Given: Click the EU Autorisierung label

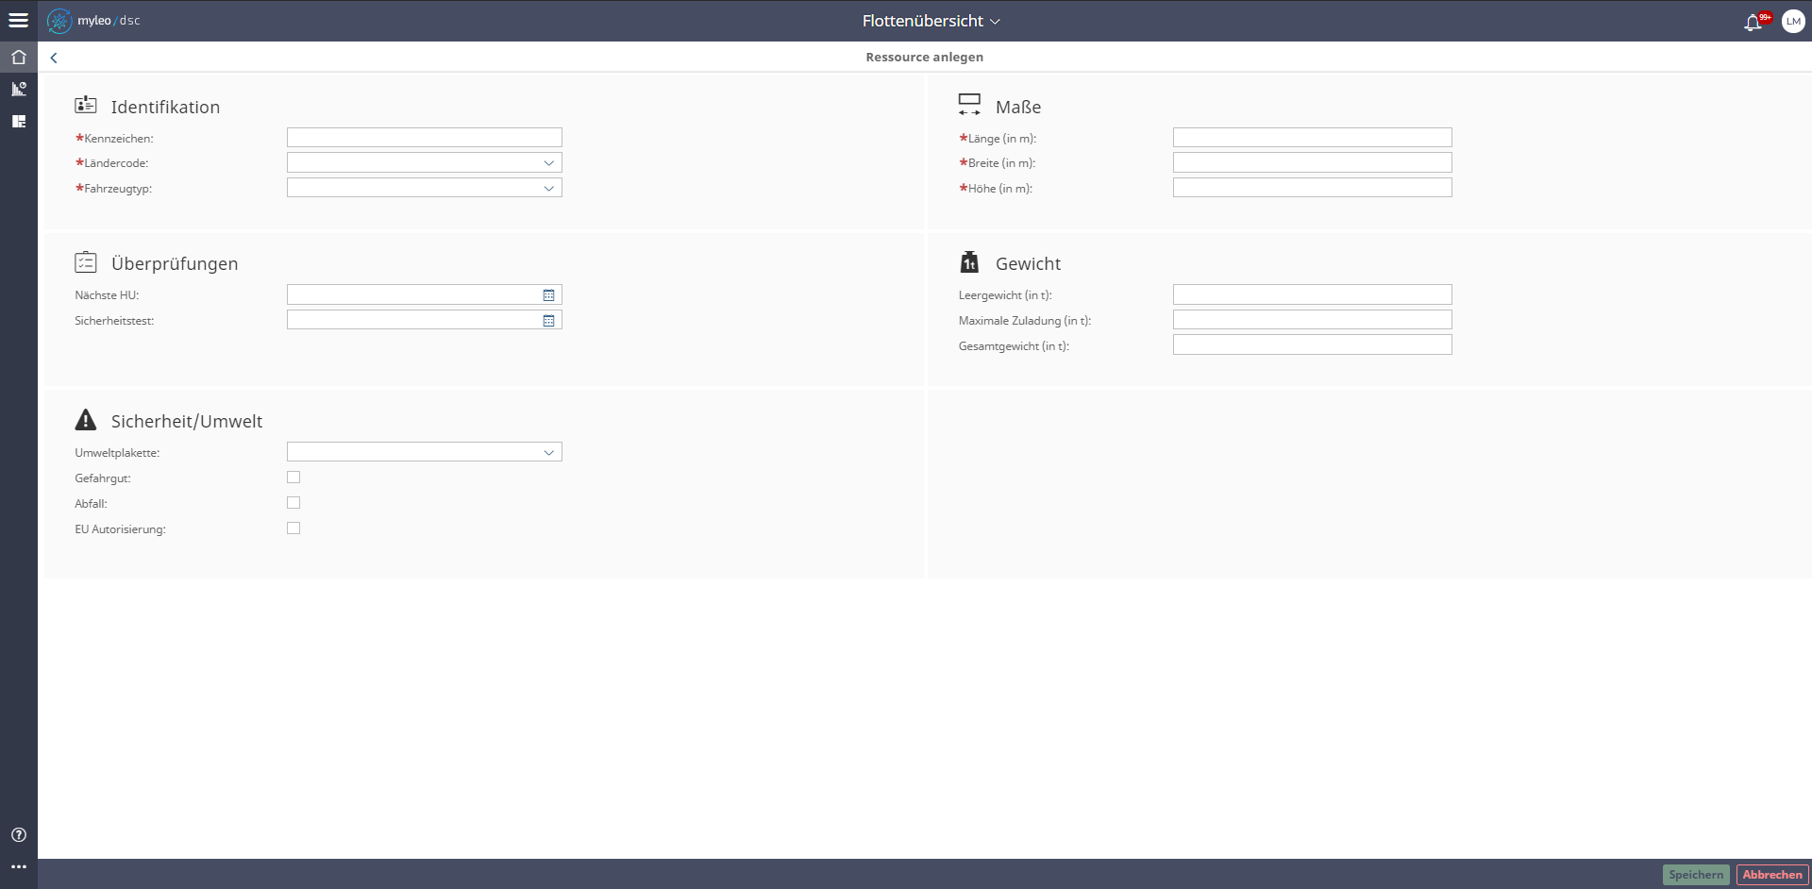Looking at the screenshot, I should point(120,529).
